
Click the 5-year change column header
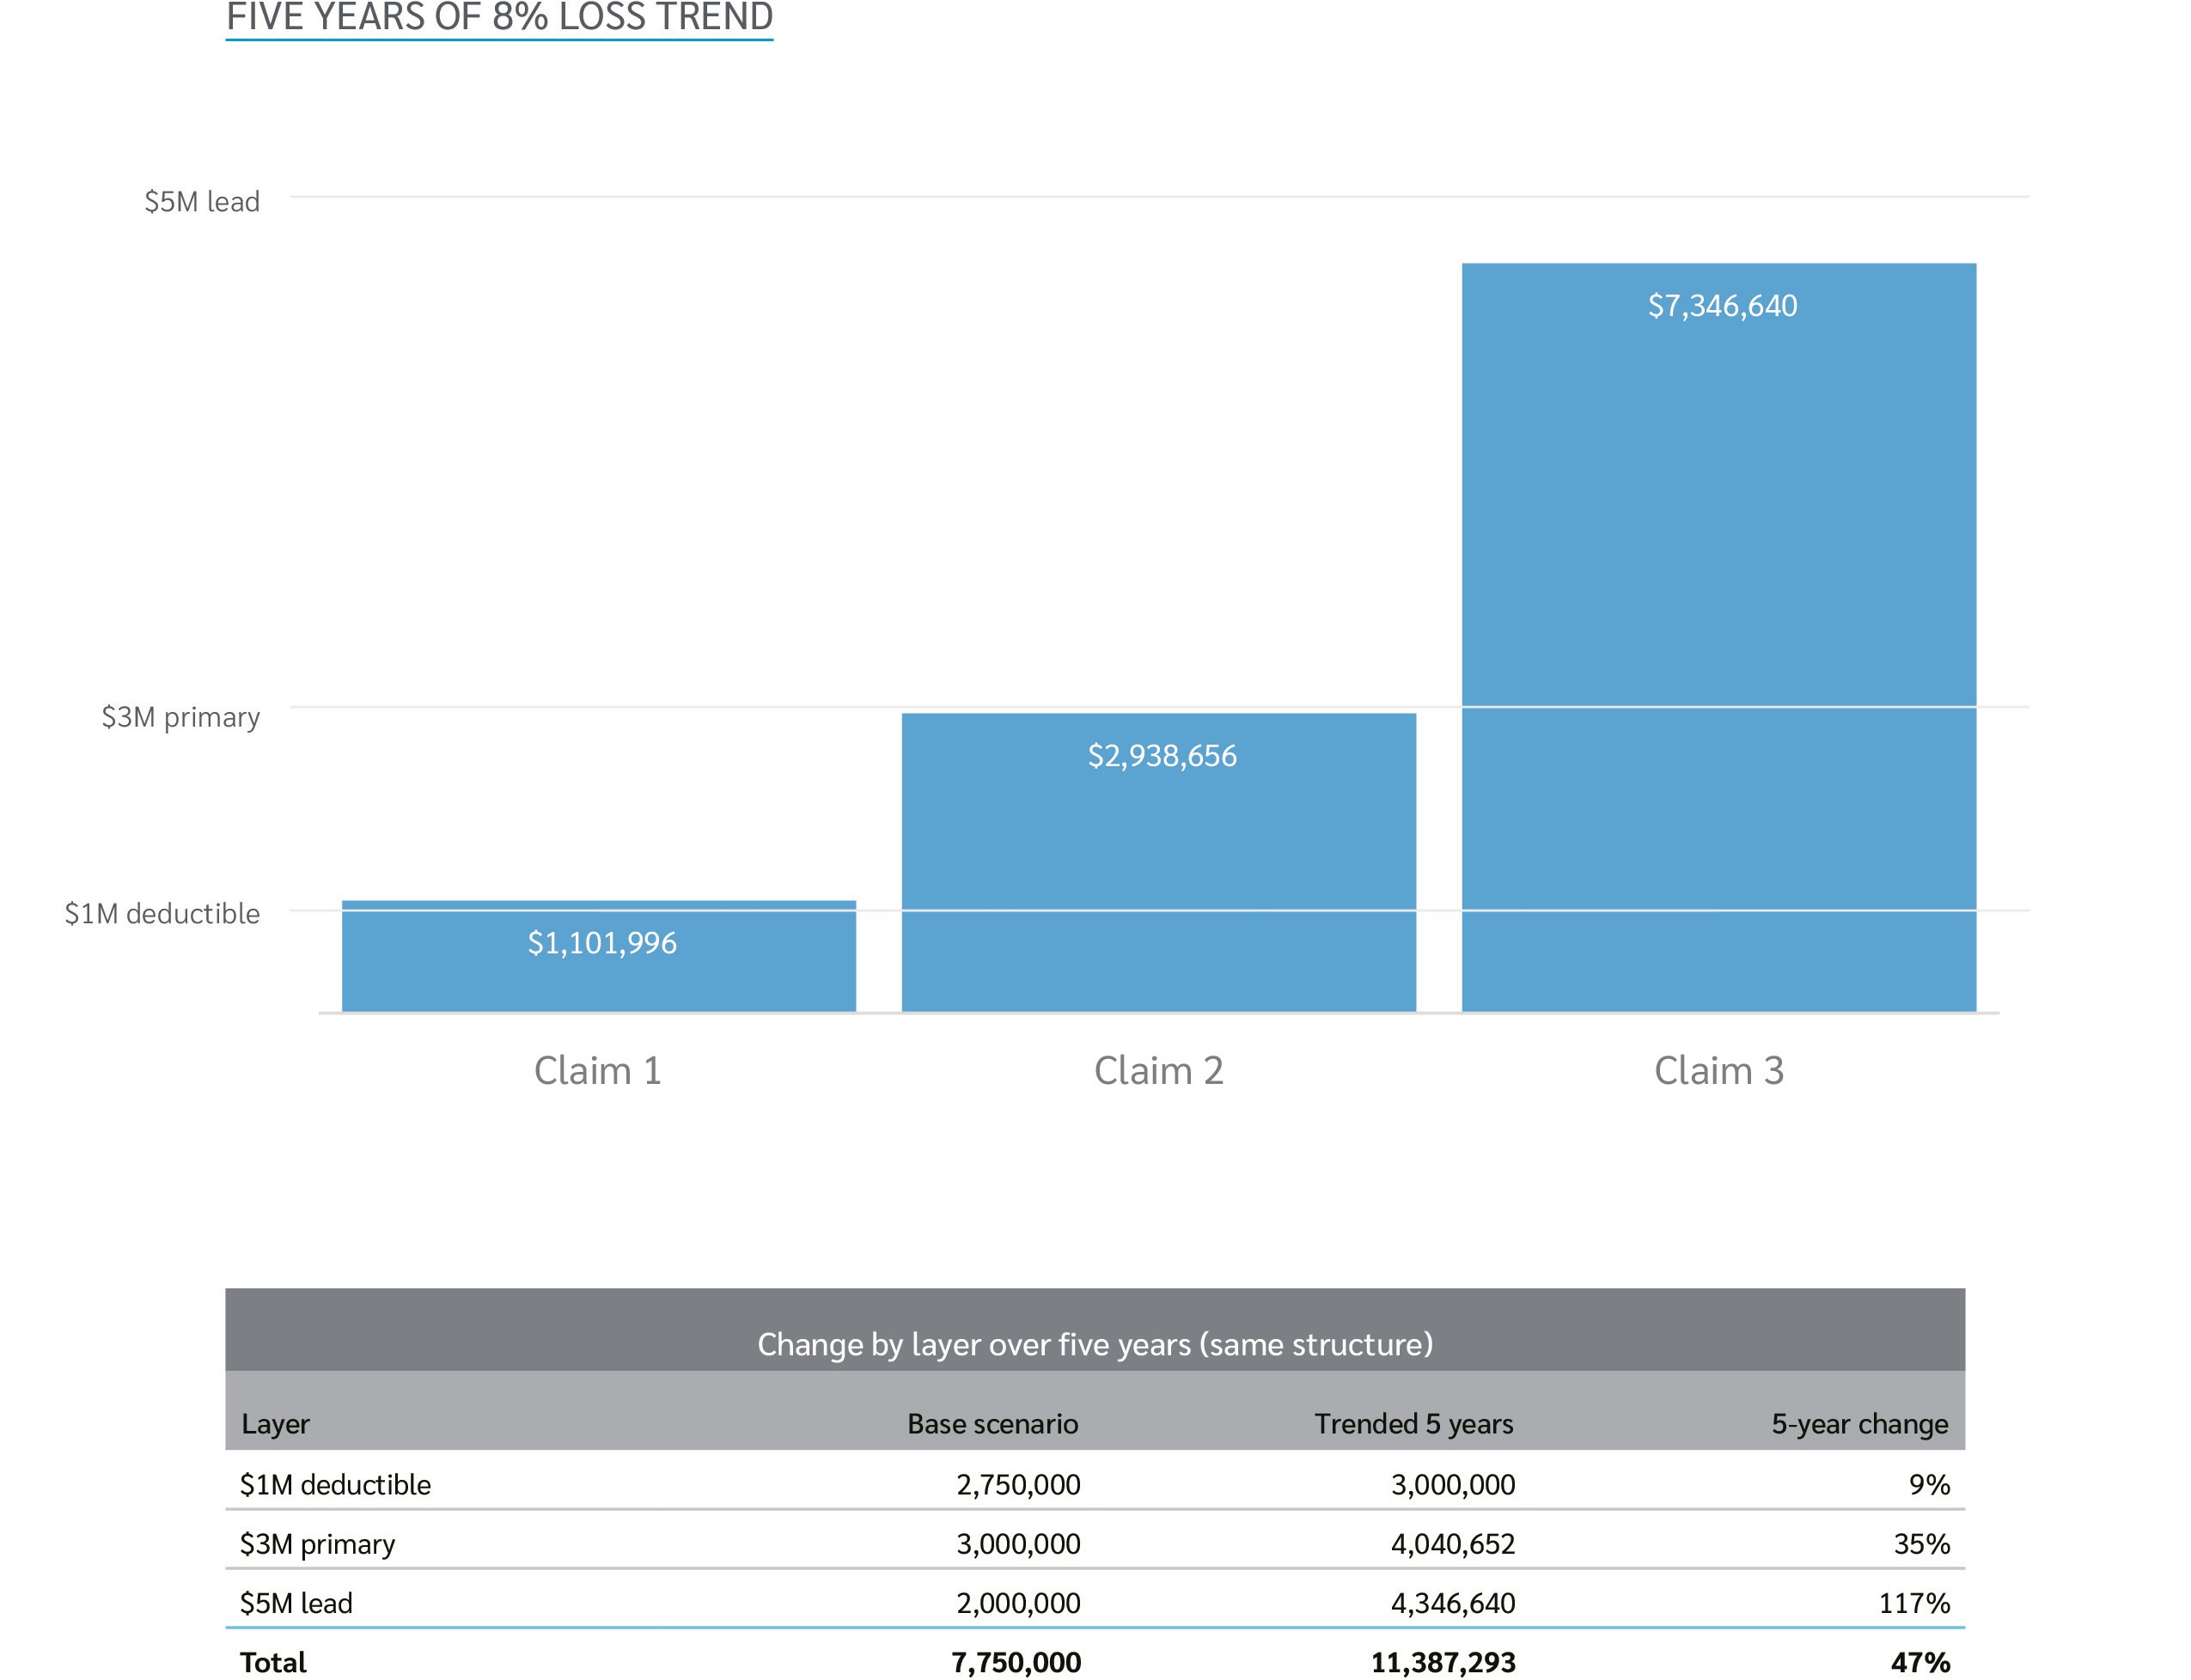(x=1858, y=1424)
